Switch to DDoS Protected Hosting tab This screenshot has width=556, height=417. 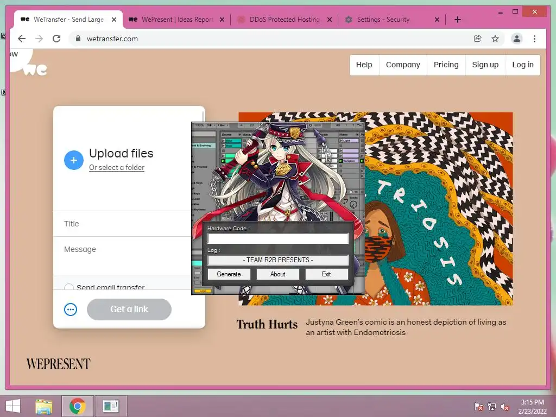click(x=285, y=20)
